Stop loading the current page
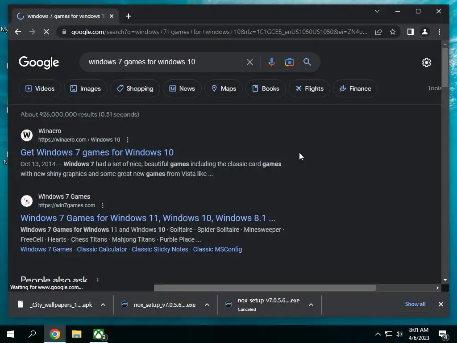 click(x=46, y=32)
